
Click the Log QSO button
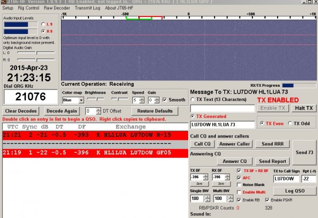[x=295, y=191]
